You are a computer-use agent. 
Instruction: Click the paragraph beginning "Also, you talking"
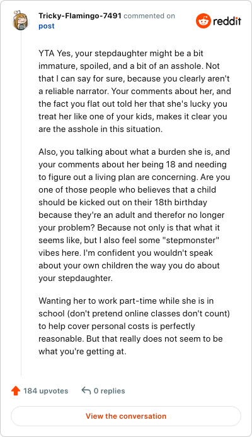[x=134, y=215]
